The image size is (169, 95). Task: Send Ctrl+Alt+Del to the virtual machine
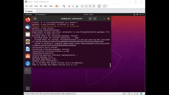pos(64,6)
